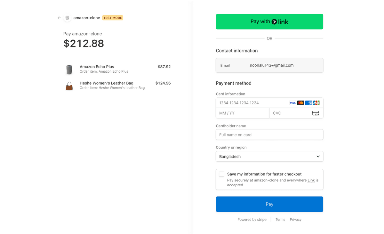This screenshot has width=384, height=234.
Task: Click the JCB card icon
Action: coord(316,103)
